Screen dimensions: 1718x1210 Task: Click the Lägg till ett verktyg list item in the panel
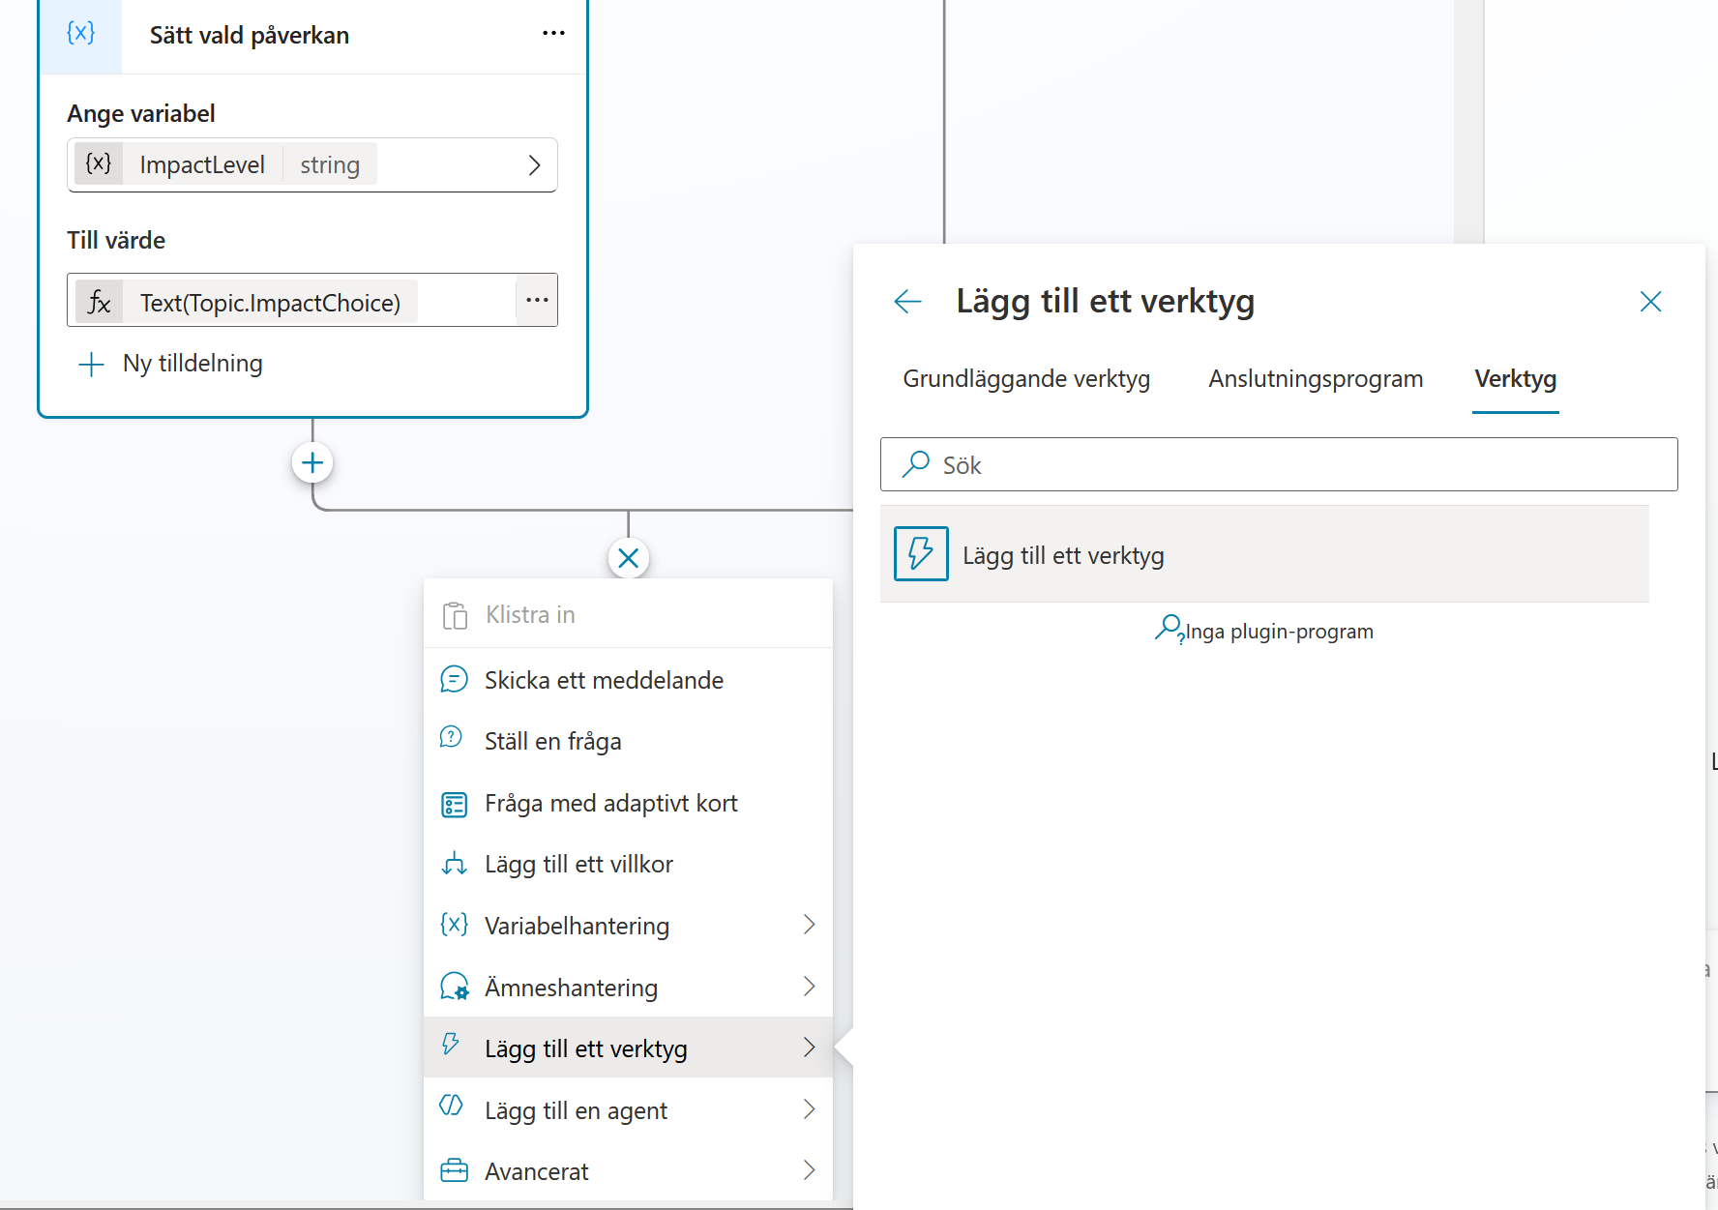(1264, 554)
